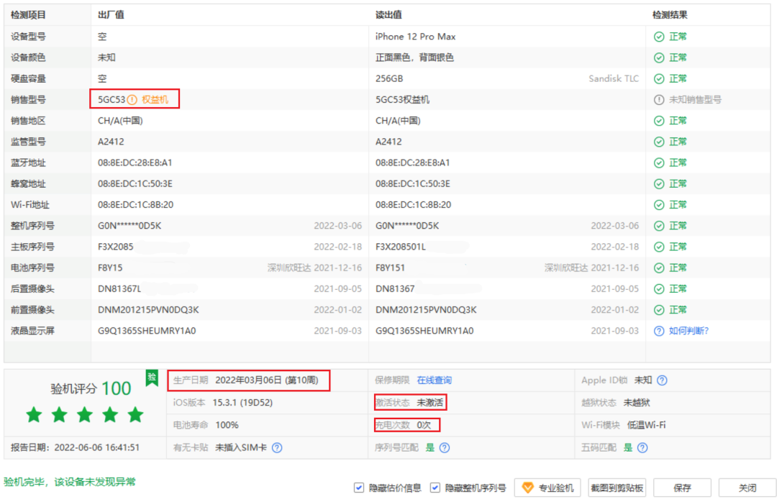Click the help icon next to Apple ID锁
Viewport: 777px width, 502px height.
[662, 380]
